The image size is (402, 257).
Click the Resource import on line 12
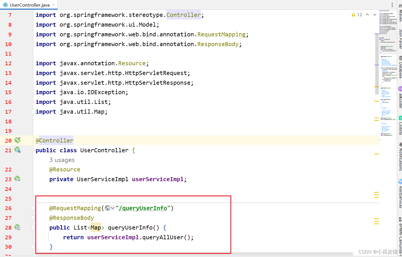point(132,63)
